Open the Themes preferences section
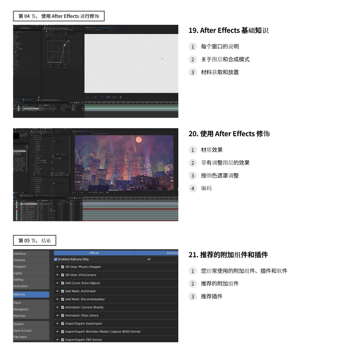This screenshot has height=348, width=358. pyautogui.click(x=31, y=260)
